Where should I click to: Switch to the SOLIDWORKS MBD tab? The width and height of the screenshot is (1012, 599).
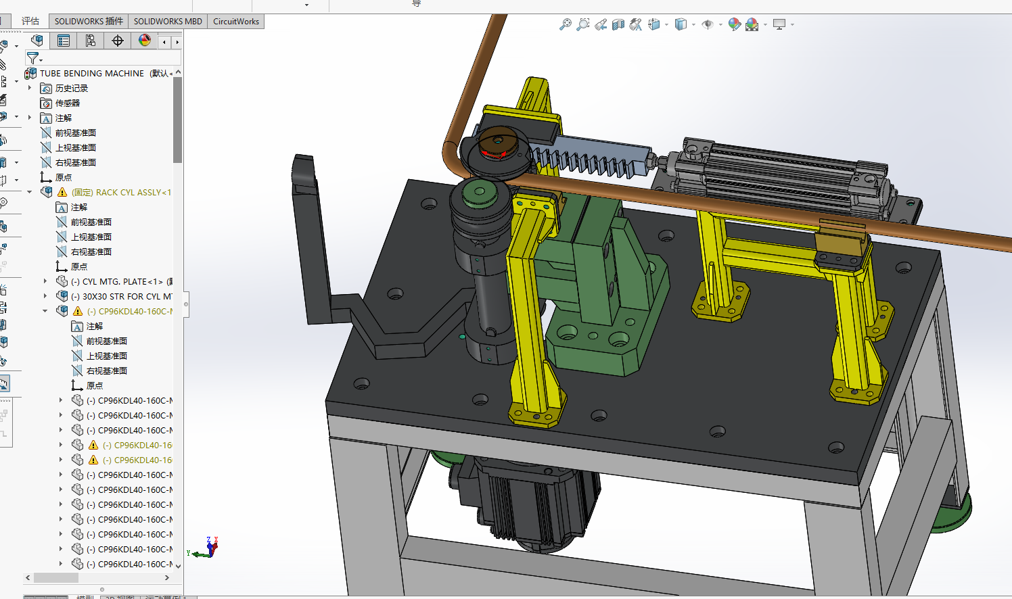(x=168, y=21)
